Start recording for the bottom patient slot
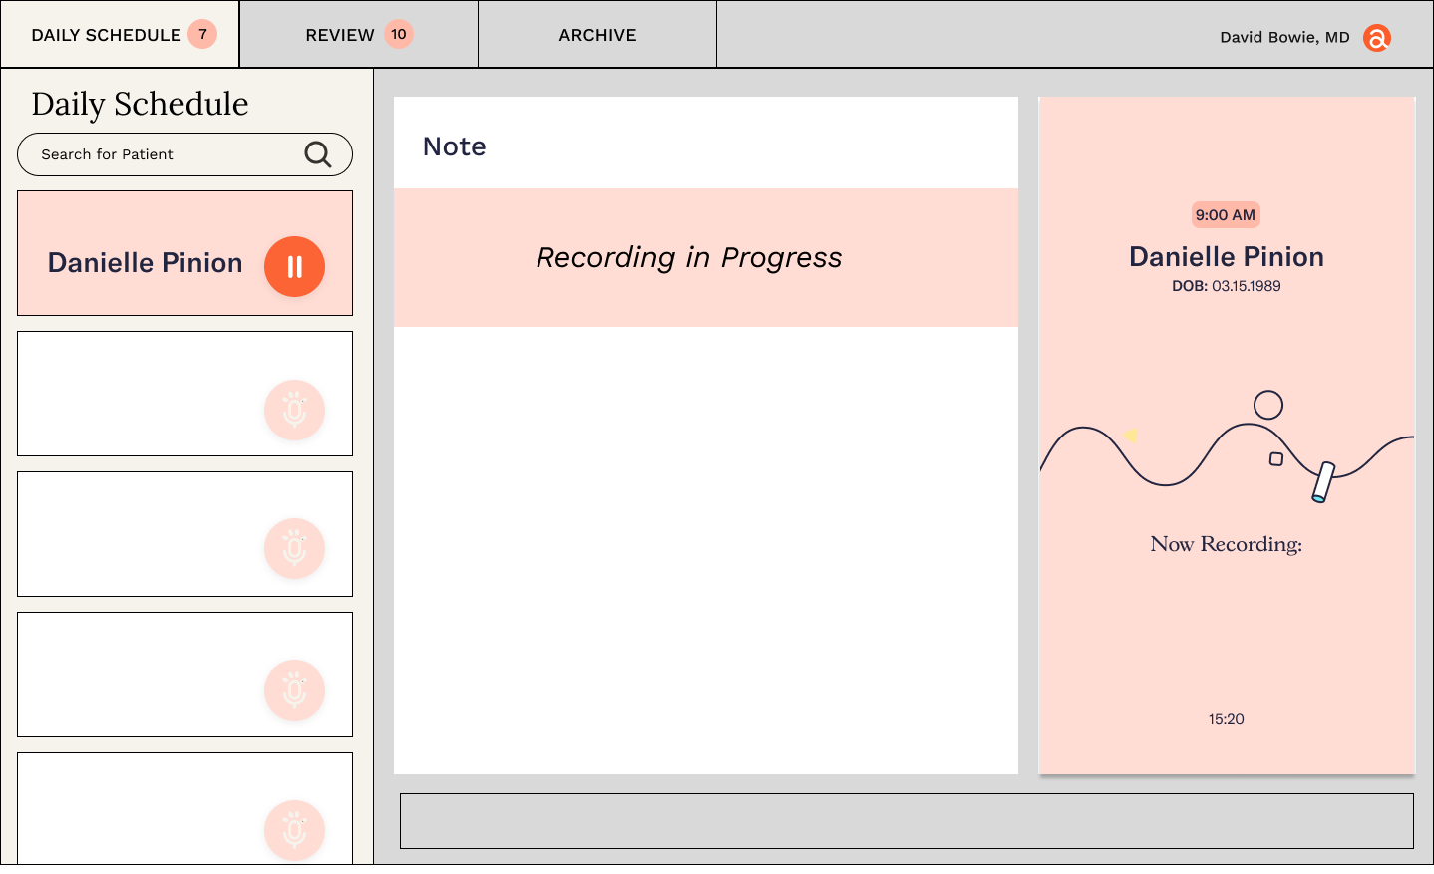Screen dimensions: 1434x874 [x=294, y=830]
